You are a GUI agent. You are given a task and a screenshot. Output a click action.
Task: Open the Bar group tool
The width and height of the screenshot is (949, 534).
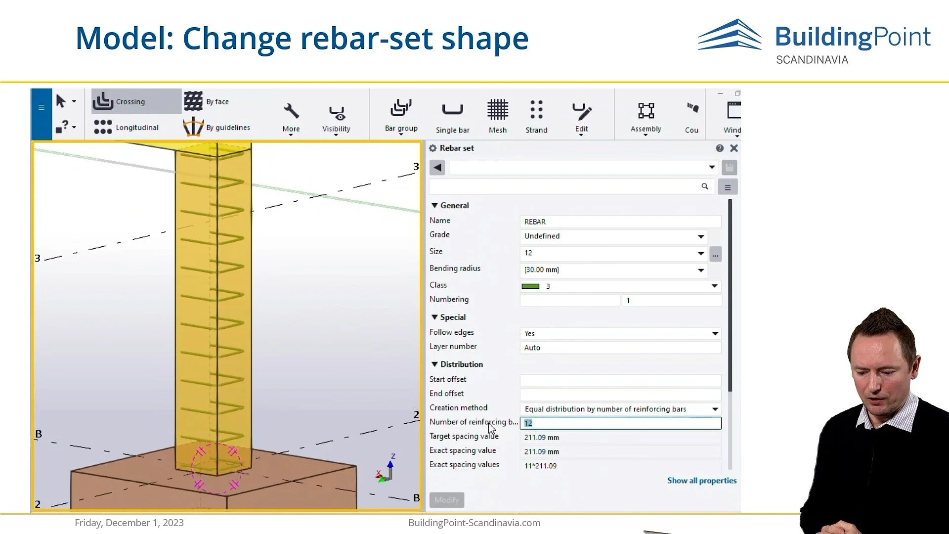tap(401, 117)
